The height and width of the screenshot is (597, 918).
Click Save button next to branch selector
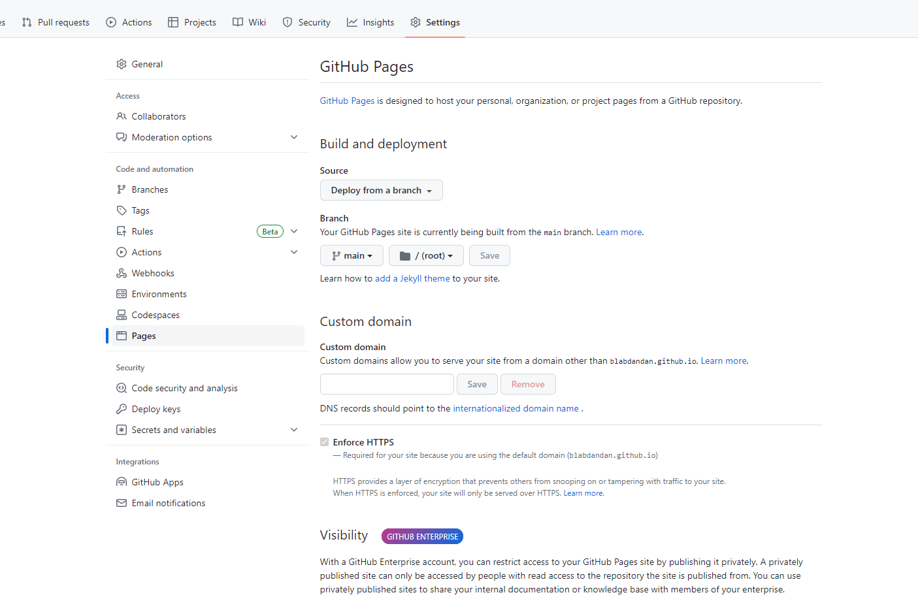tap(489, 255)
